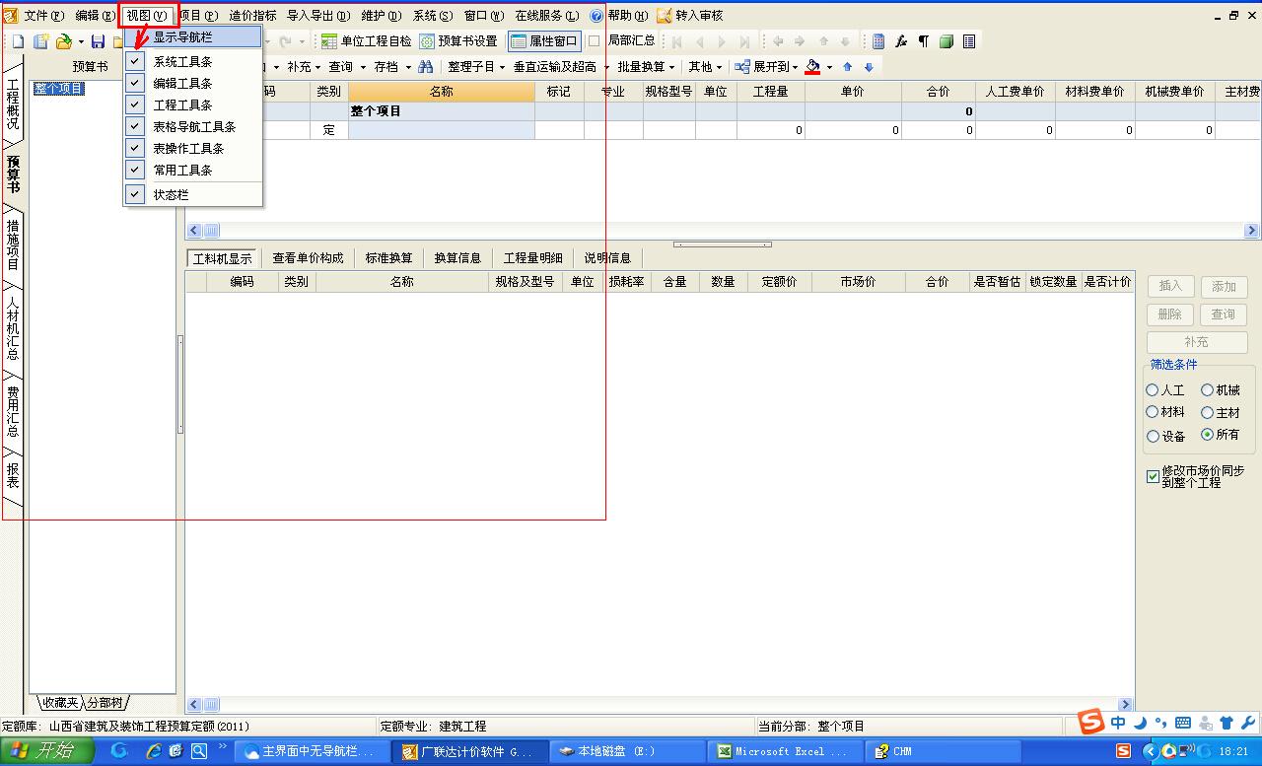1262x766 pixels.
Task: Open the 维护 menu
Action: coord(381,16)
